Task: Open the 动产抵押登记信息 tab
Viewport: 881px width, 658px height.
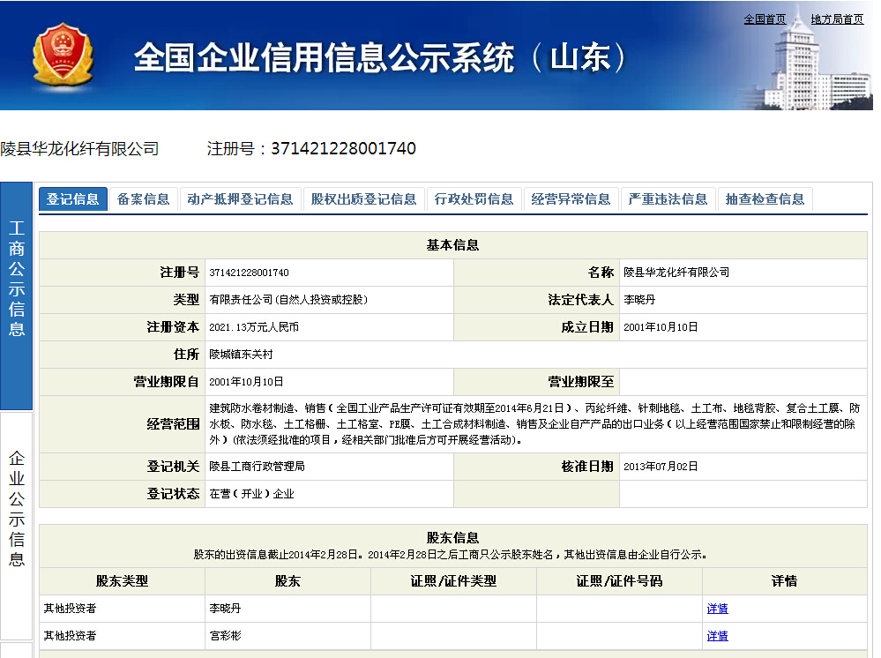Action: 240,199
